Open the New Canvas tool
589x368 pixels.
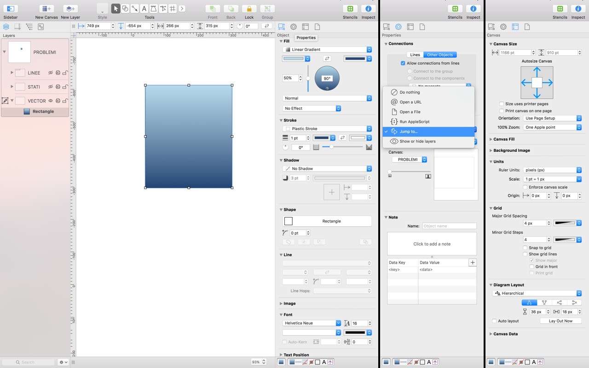tap(46, 9)
